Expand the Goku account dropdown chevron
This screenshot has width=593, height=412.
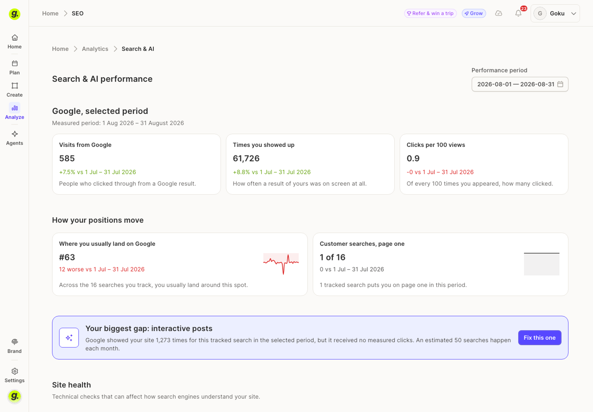click(x=574, y=13)
